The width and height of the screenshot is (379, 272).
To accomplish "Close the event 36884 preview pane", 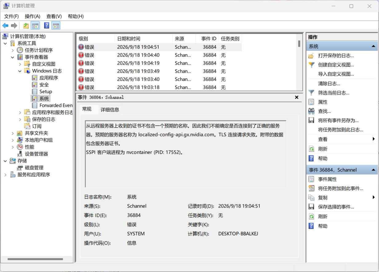I will 297,97.
